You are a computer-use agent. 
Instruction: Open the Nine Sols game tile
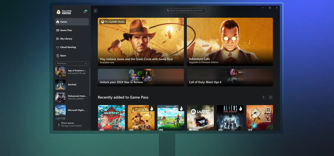pos(260,118)
